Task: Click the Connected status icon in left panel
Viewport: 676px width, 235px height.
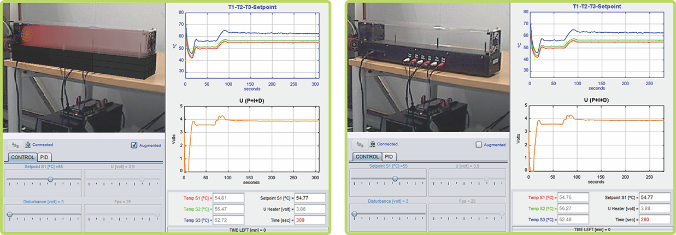Action: click(28, 145)
